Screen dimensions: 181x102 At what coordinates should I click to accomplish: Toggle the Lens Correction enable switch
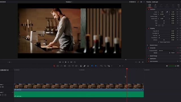click(x=148, y=61)
